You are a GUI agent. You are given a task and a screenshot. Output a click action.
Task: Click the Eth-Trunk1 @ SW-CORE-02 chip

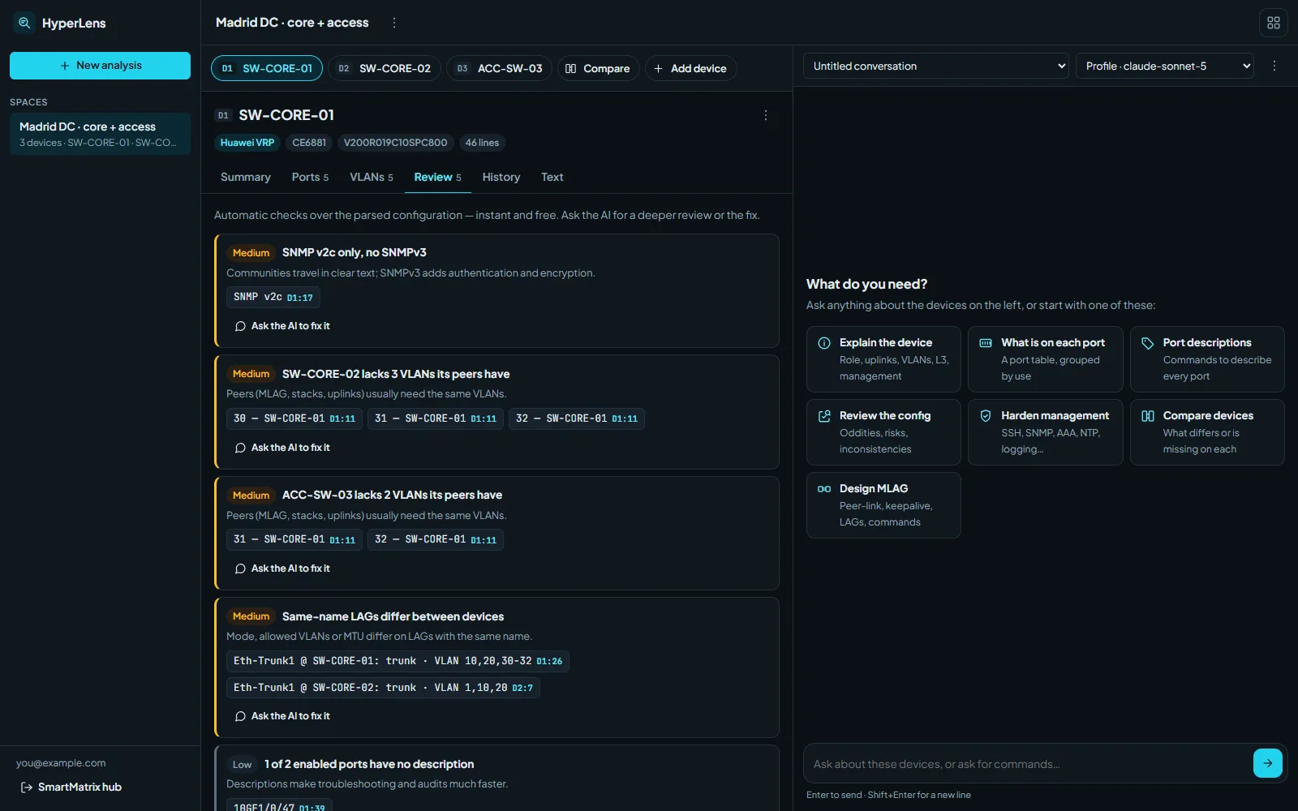(x=383, y=688)
